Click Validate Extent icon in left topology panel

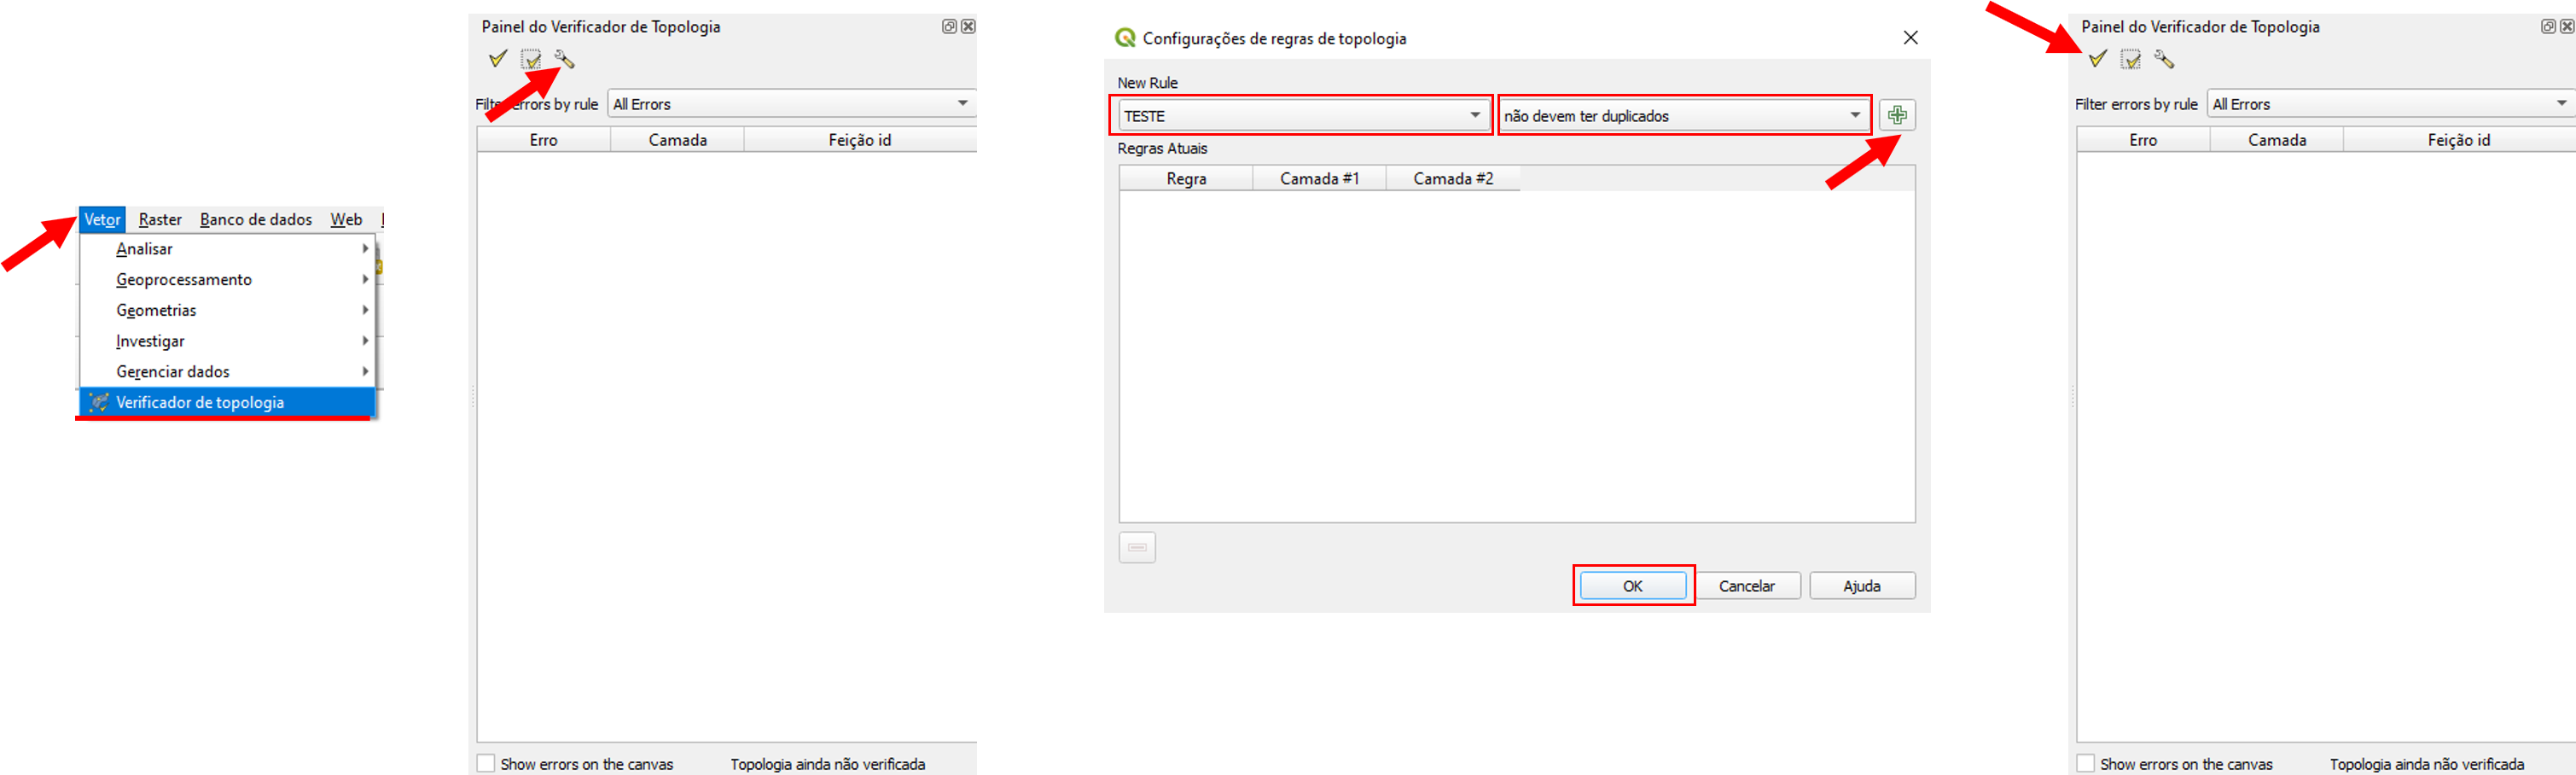531,60
